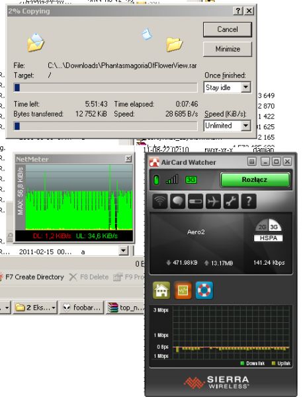The width and height of the screenshot is (303, 397).
Task: Toggle the AirCard Watcher compact view button
Action: tap(251, 161)
